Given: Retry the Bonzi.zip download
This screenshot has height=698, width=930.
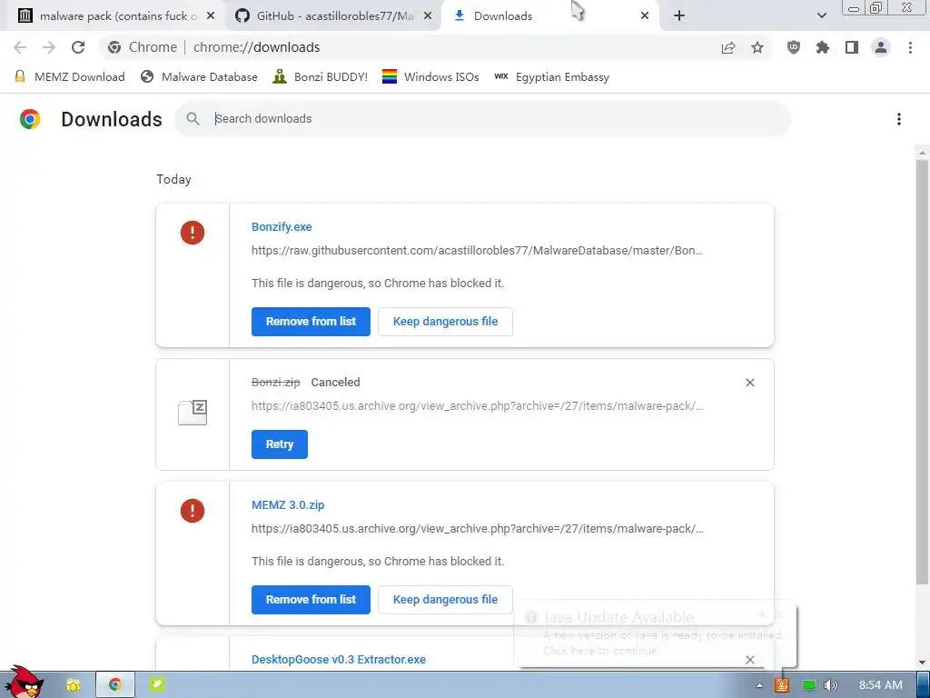Looking at the screenshot, I should (280, 444).
